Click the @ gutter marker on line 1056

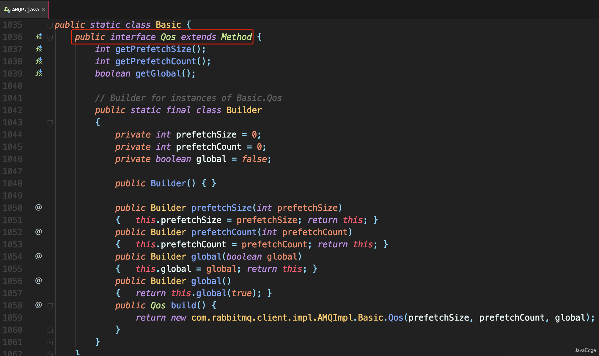(38, 281)
